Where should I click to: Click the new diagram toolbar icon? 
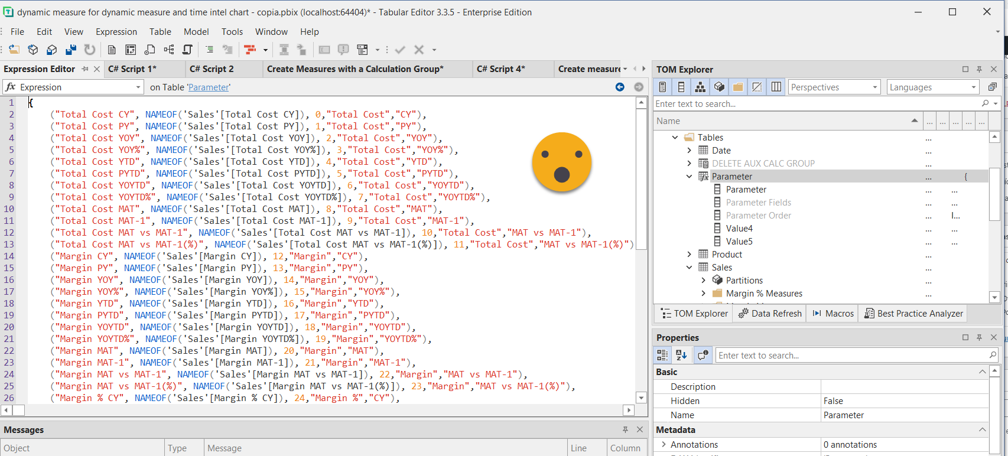coord(169,50)
